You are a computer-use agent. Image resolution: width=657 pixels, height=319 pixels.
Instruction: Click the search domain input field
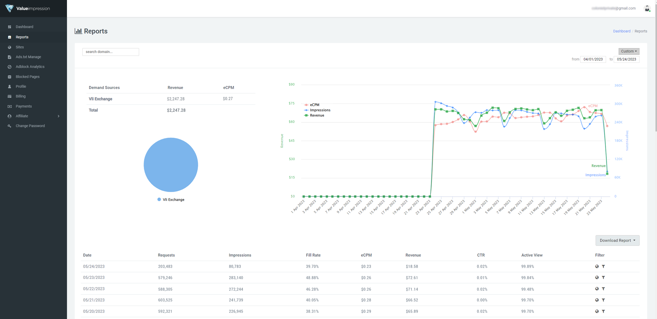[x=110, y=52]
